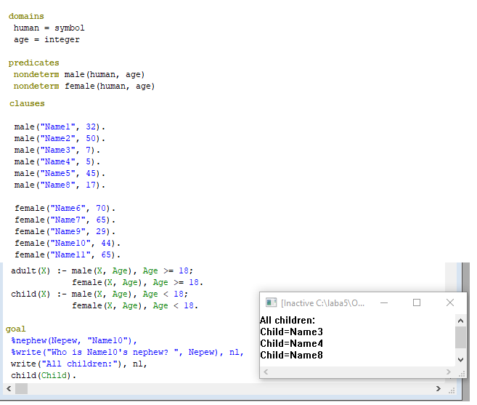The height and width of the screenshot is (405, 477).
Task: Click the 'human = symbol' line
Action: click(49, 28)
